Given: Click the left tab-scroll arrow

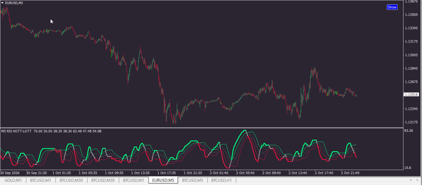Looking at the screenshot, I should click(x=410, y=180).
